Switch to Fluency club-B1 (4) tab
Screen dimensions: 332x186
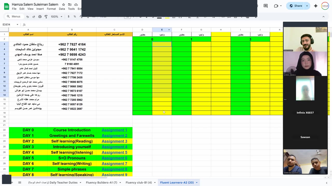[x=139, y=182]
